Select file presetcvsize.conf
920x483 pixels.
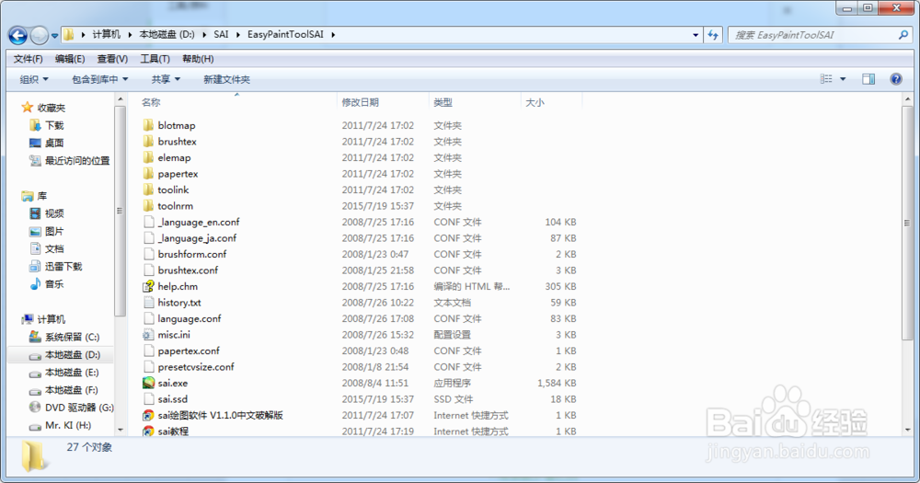pyautogui.click(x=195, y=367)
